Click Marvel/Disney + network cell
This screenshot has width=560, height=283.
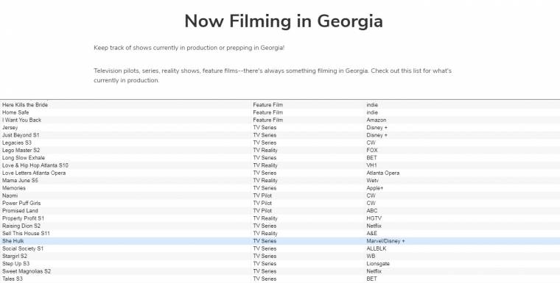(x=385, y=241)
